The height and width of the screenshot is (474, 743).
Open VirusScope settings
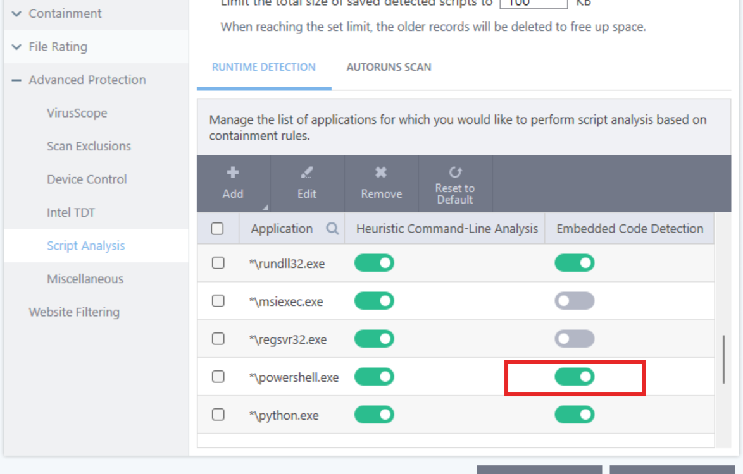(77, 113)
